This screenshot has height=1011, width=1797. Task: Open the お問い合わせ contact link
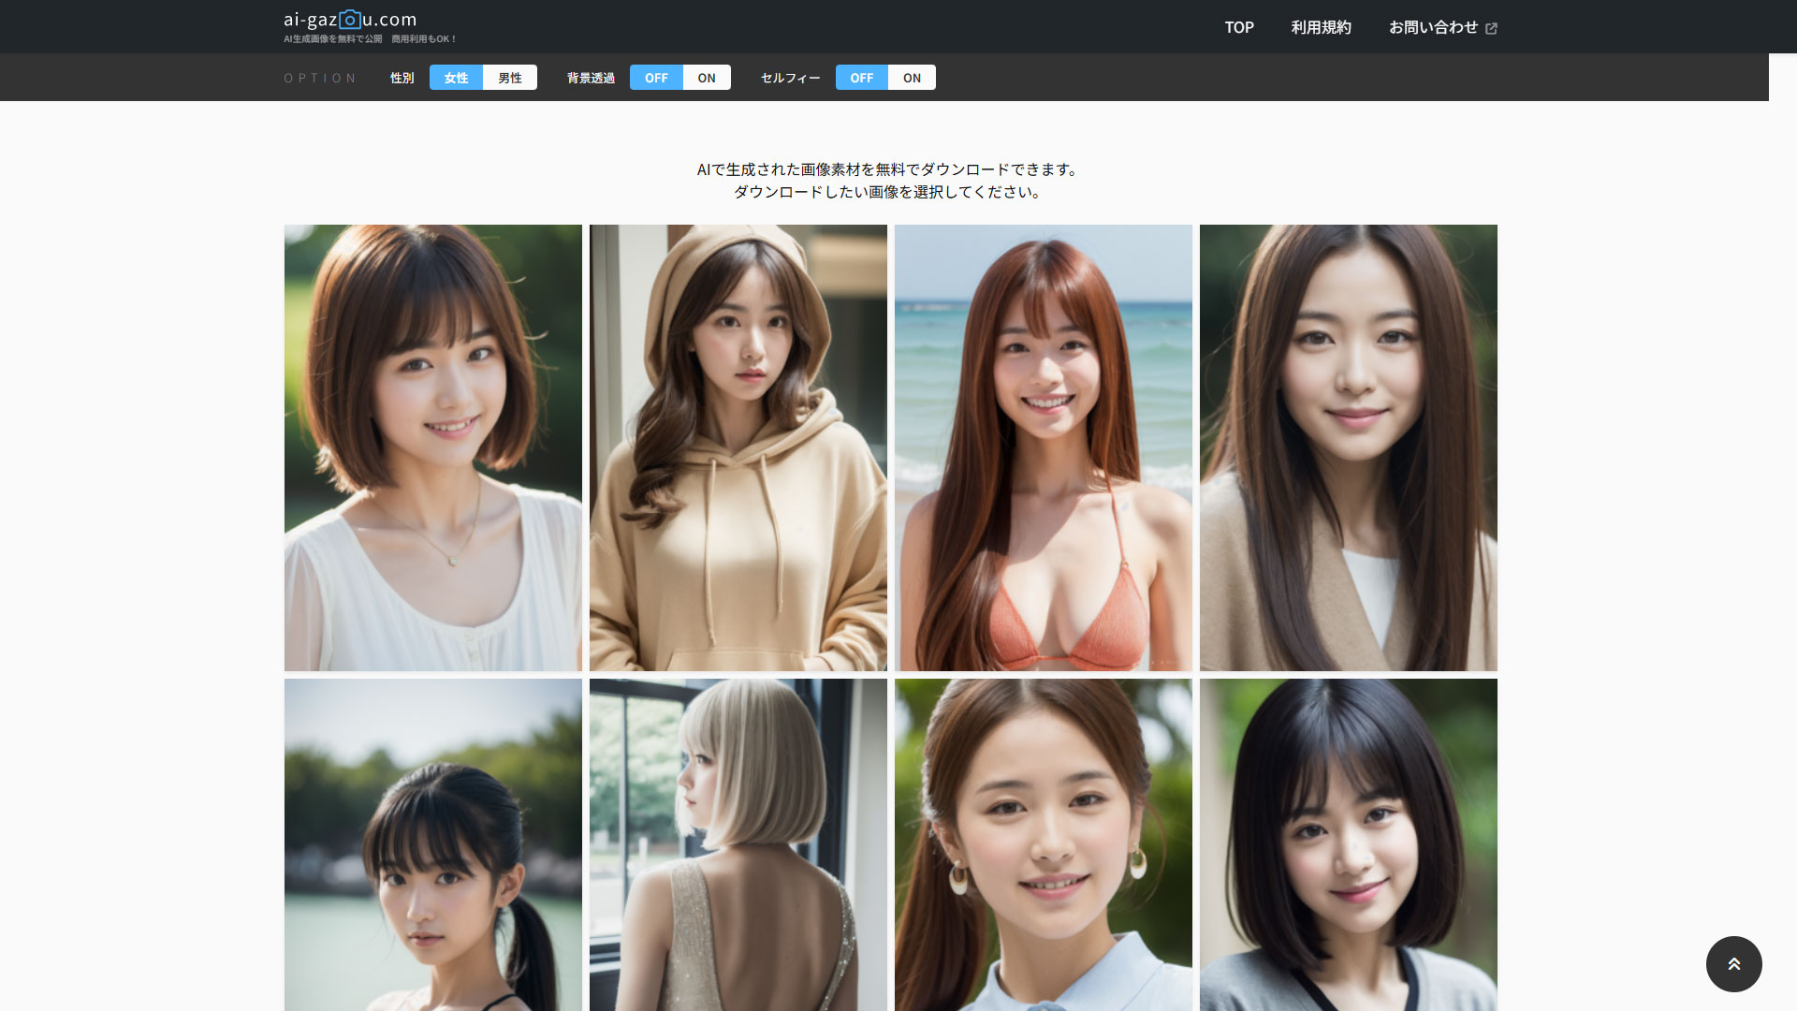[x=1433, y=27]
